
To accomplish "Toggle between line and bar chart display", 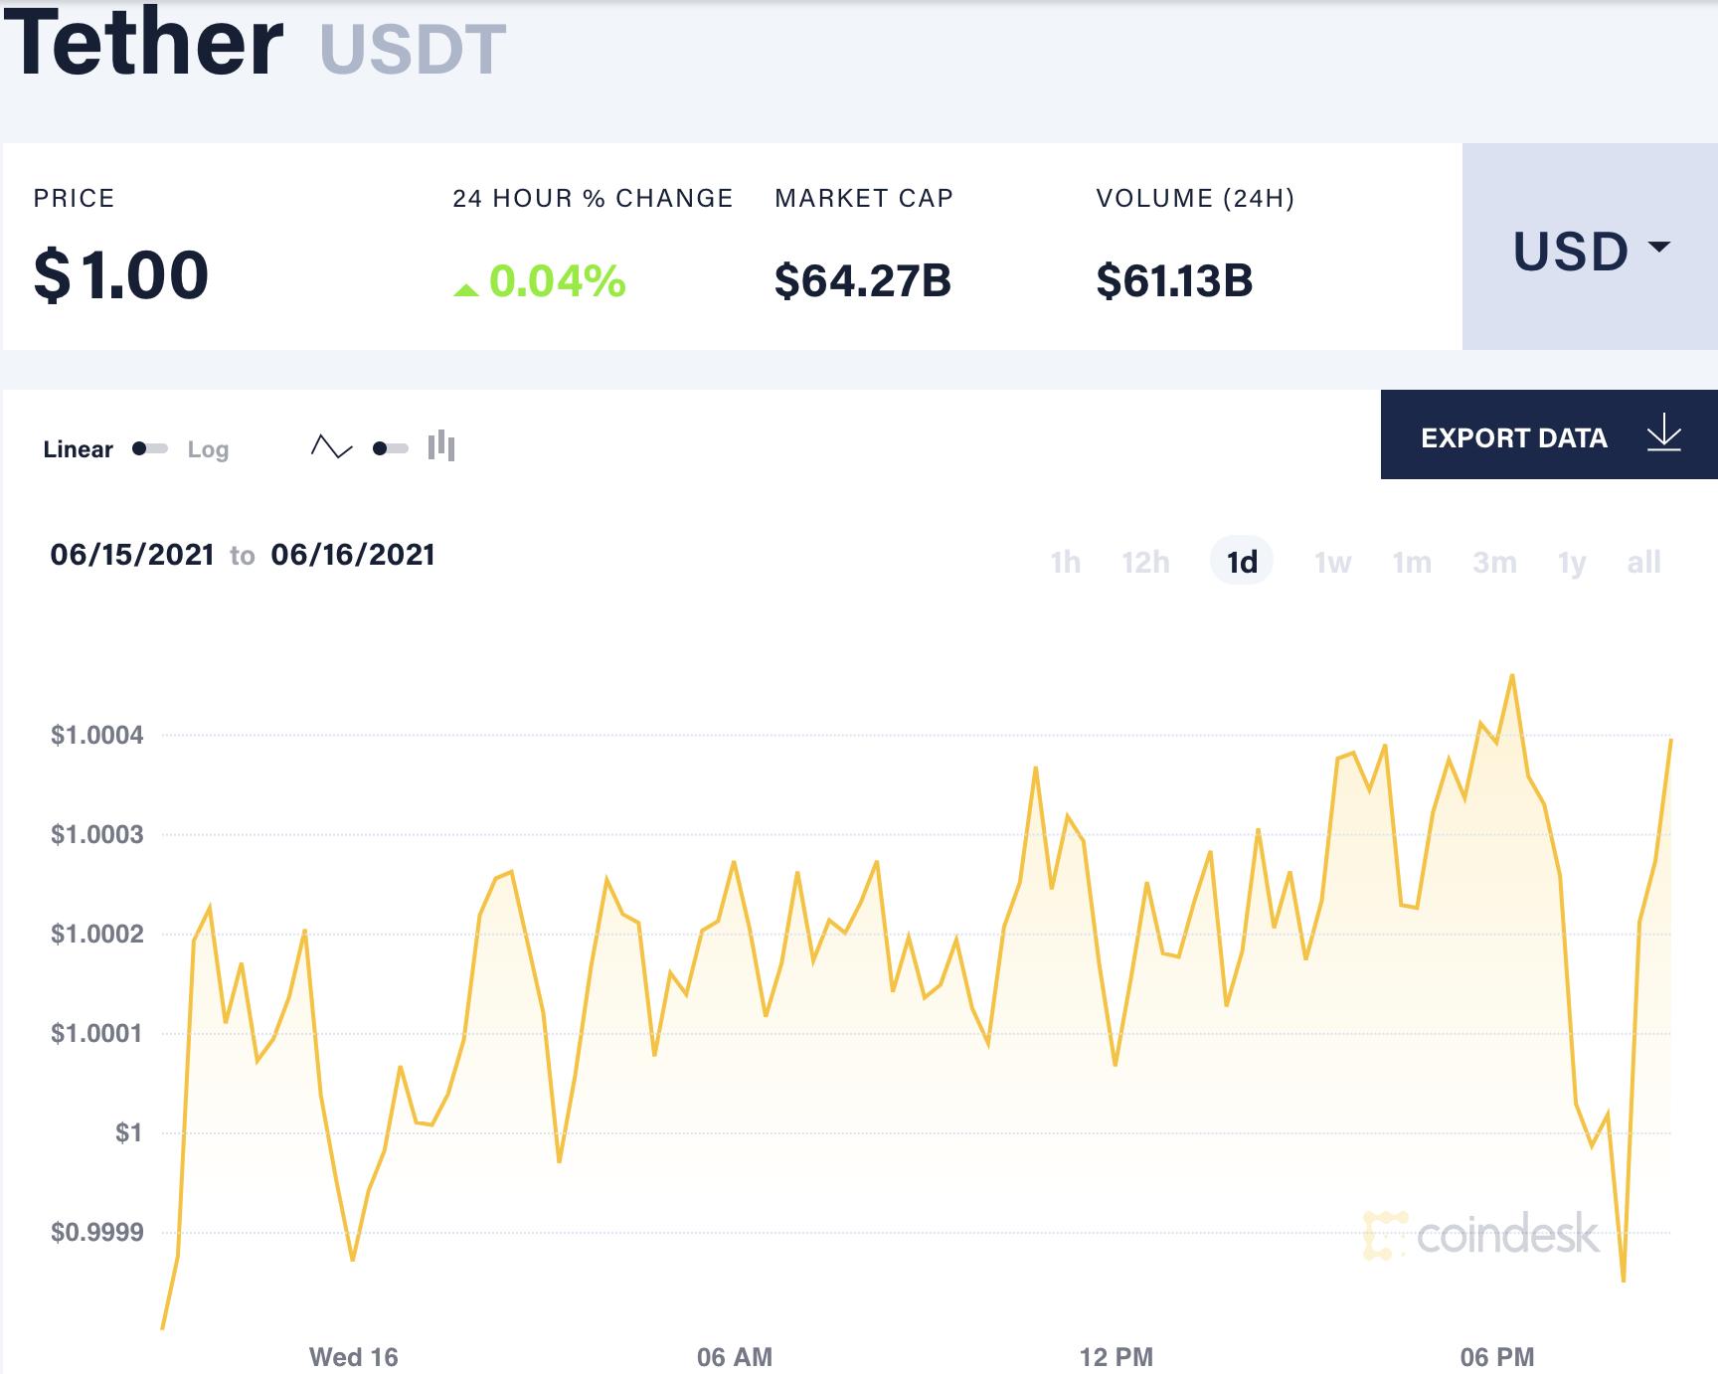I will 387,448.
